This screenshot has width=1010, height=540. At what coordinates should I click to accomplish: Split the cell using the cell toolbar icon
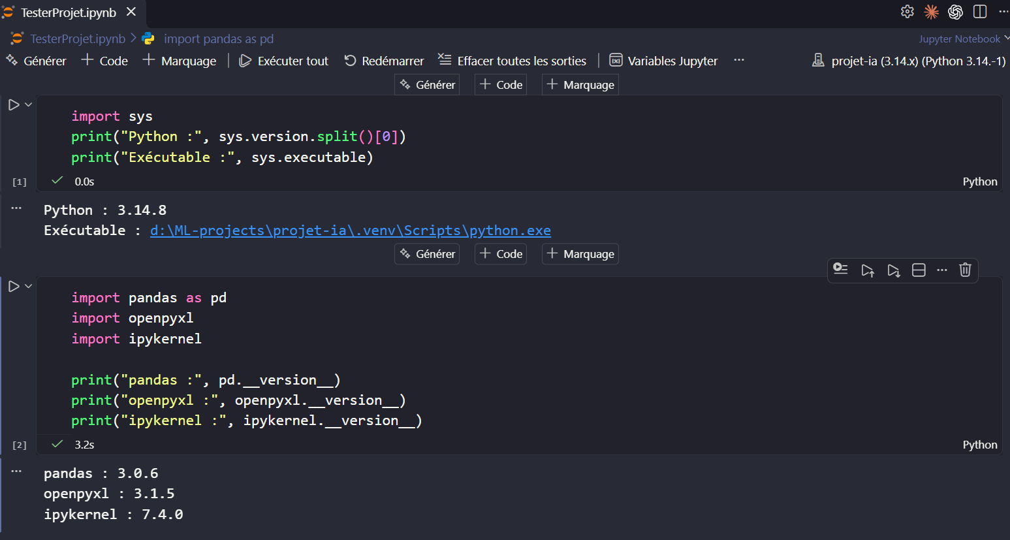click(919, 270)
